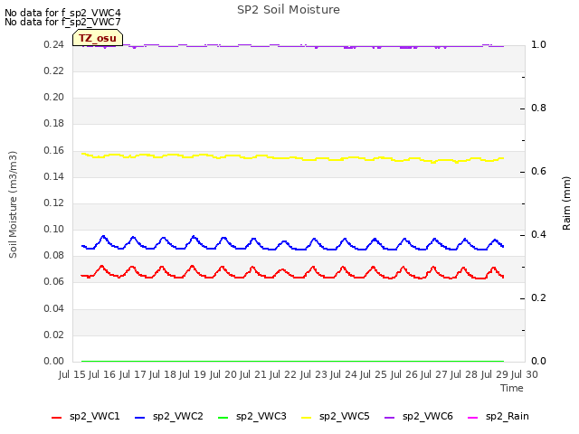Click the 0.10 left axis value
This screenshot has height=434, width=579.
pos(54,229)
